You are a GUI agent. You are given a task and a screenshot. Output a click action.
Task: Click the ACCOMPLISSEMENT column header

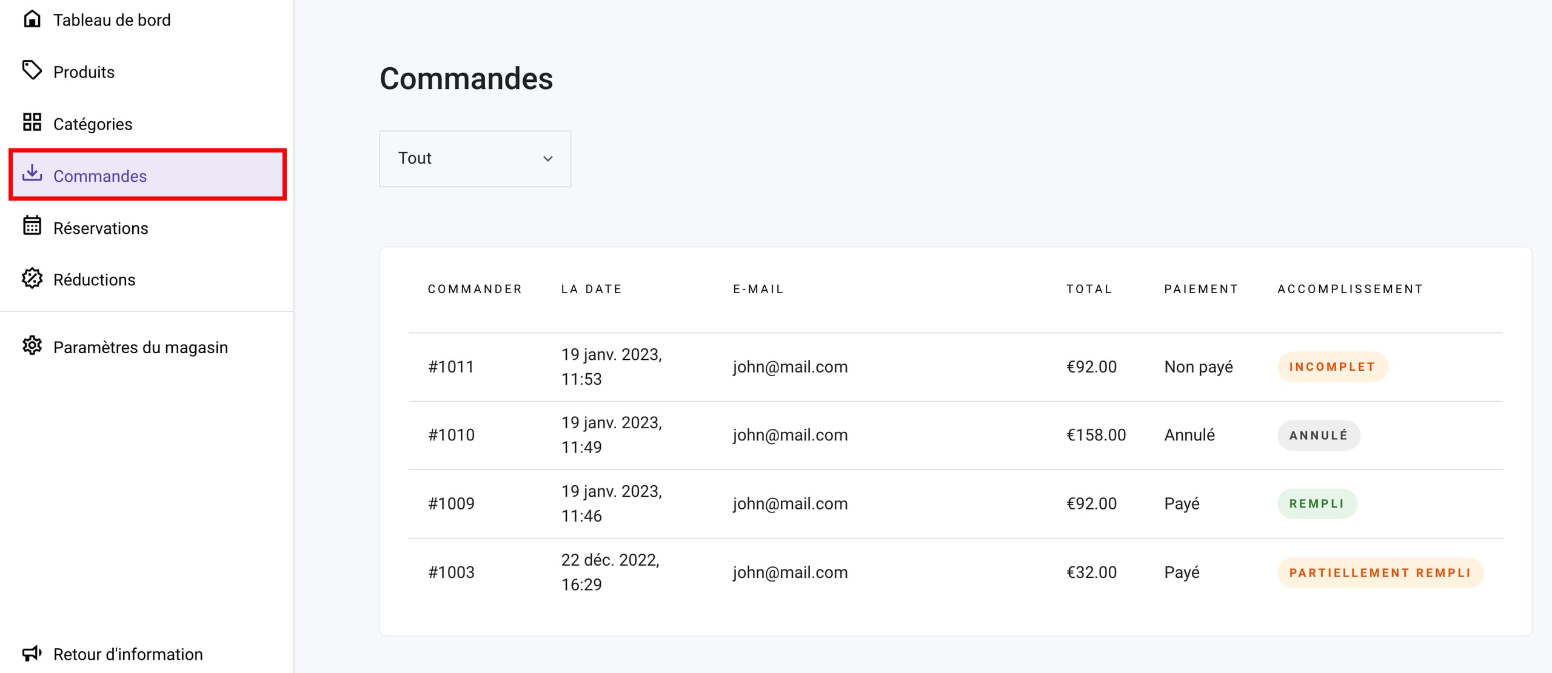click(1350, 289)
